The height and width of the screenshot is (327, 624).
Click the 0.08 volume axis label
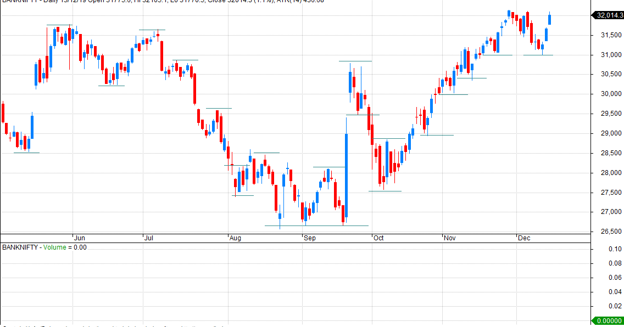(615, 263)
